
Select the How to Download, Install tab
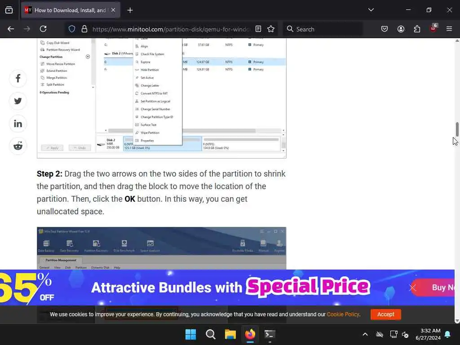[x=71, y=10]
